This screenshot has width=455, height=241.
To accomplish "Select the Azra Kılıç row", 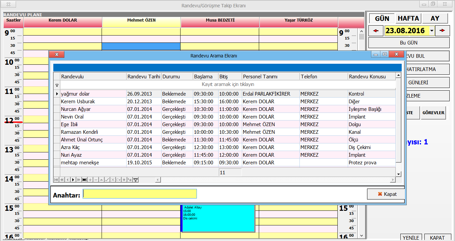I will [225, 147].
